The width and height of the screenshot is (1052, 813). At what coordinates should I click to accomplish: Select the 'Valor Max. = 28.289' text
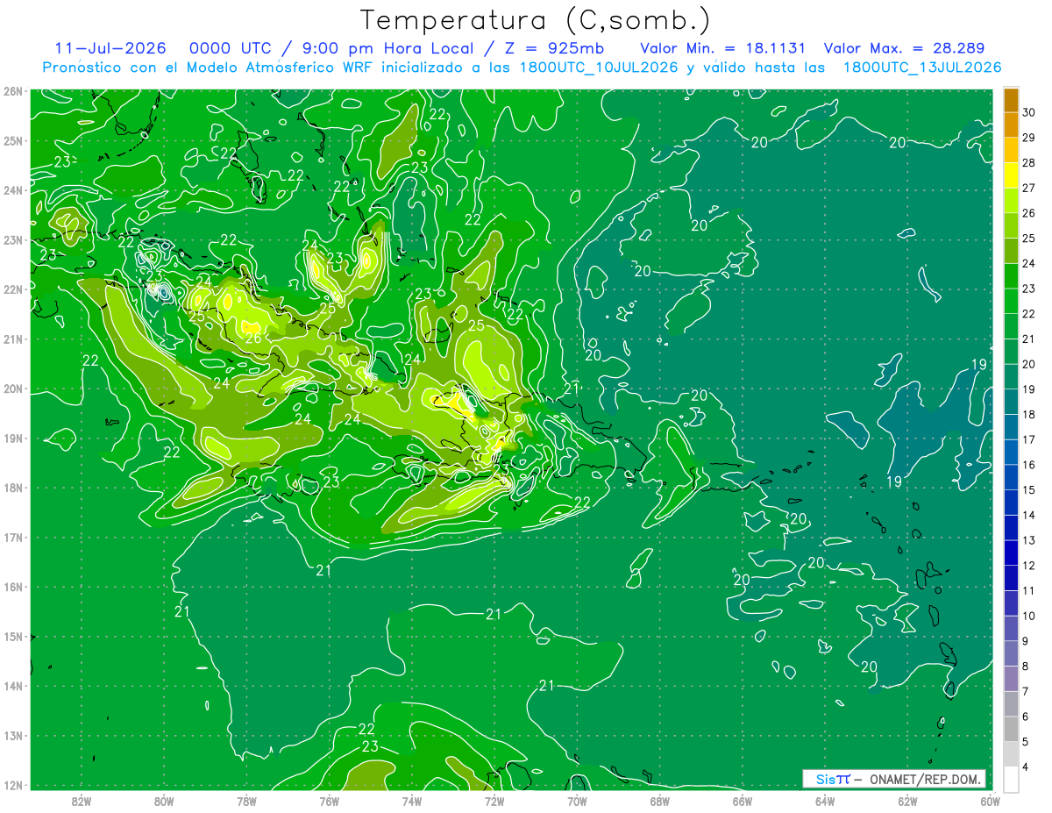[904, 48]
